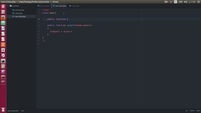Open the volume indicator menu
This screenshot has width=201, height=113.
[x=186, y=2]
